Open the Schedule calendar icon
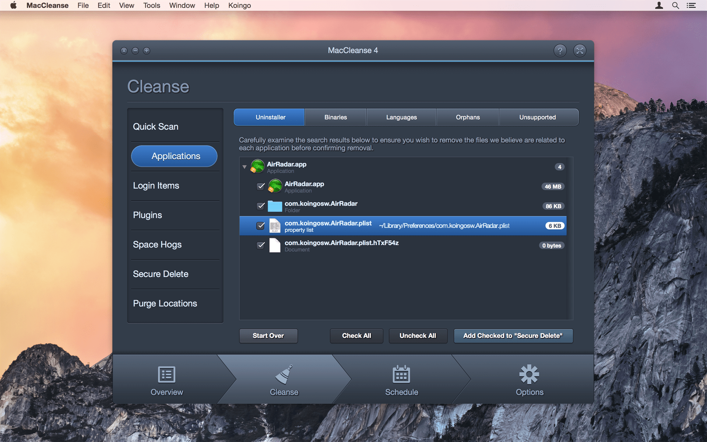This screenshot has height=442, width=707. point(401,374)
